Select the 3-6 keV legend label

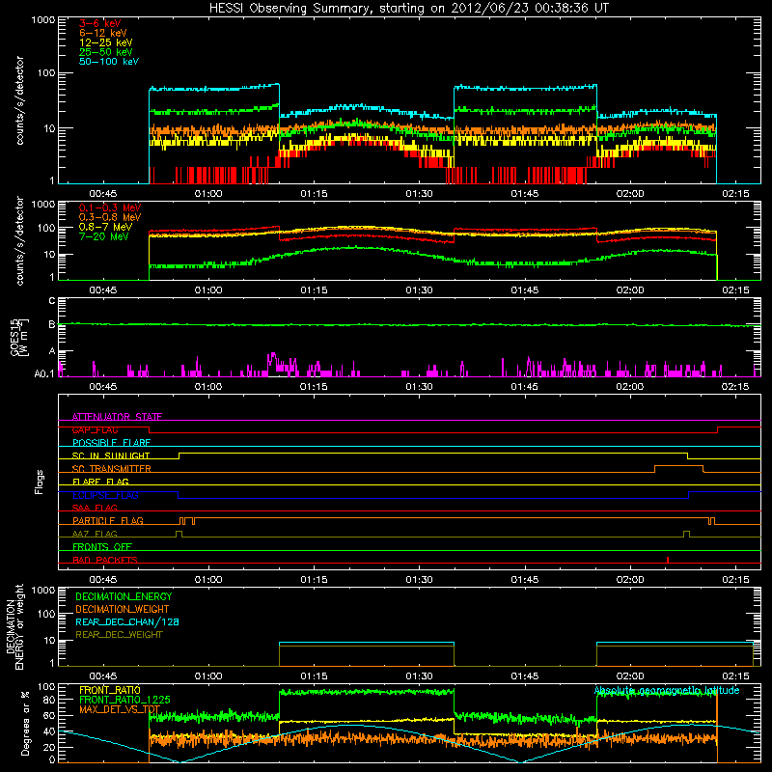pyautogui.click(x=100, y=23)
